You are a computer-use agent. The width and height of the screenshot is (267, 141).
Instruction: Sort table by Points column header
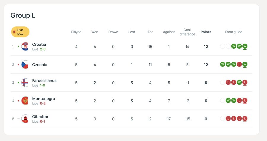click(x=206, y=32)
